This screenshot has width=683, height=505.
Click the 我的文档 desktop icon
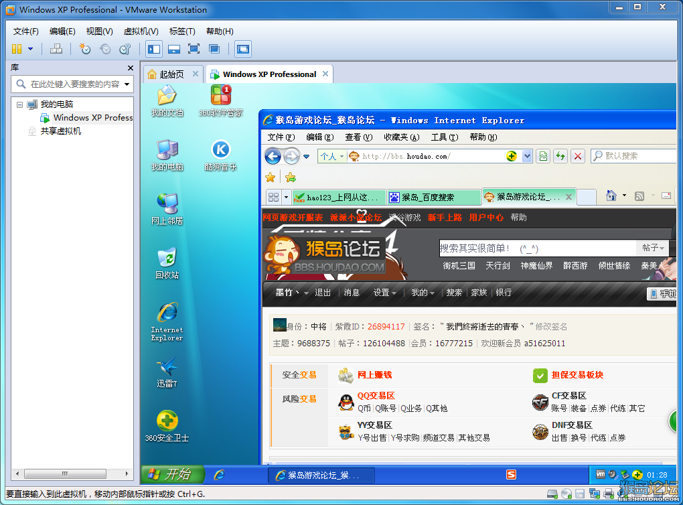[x=167, y=101]
